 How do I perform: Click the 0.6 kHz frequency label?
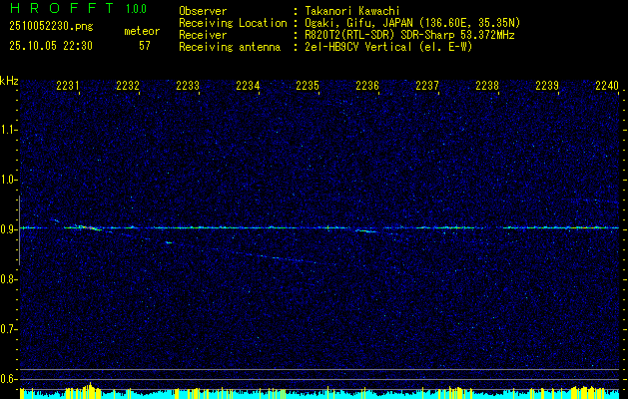8,379
